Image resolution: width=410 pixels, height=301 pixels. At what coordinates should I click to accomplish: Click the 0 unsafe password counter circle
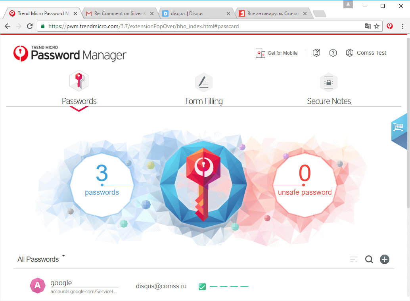[305, 185]
